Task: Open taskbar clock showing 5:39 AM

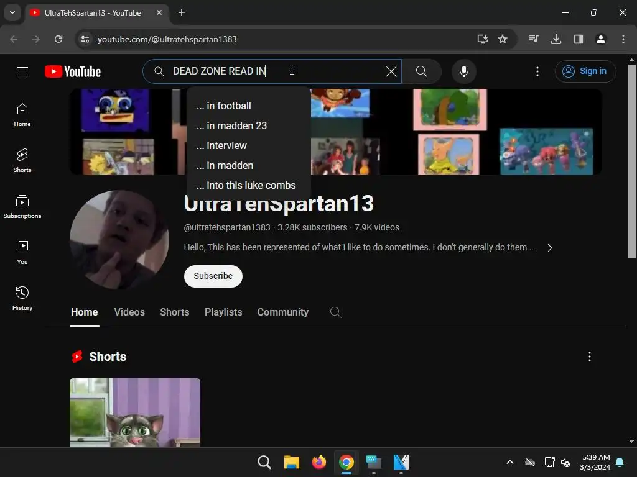Action: click(595, 462)
